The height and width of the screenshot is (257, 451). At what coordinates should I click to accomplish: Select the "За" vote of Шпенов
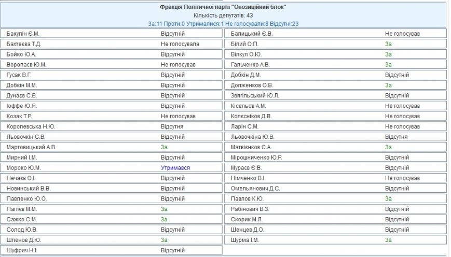(164, 240)
